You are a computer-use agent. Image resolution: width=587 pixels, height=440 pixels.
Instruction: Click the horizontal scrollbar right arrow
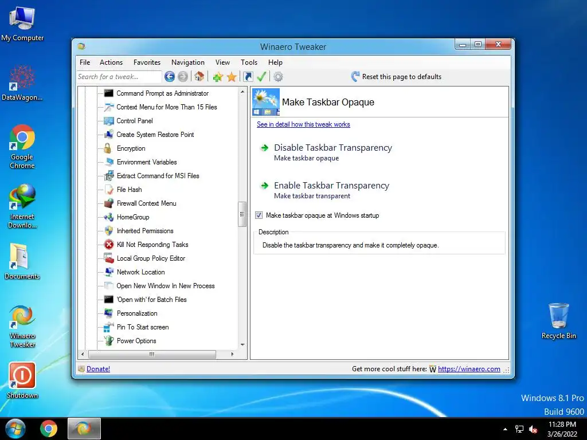coord(232,354)
